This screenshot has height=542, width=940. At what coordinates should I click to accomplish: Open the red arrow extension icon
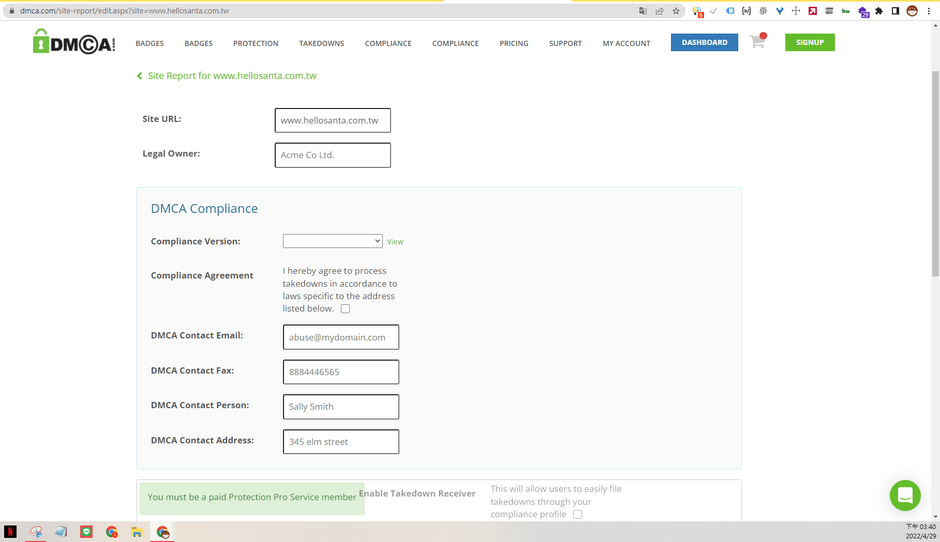813,11
